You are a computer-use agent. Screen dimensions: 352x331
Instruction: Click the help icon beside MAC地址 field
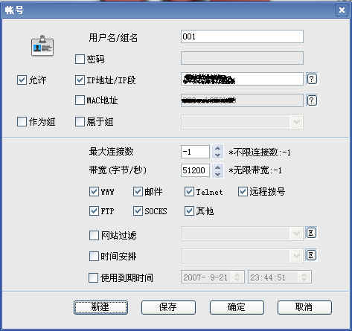pos(312,100)
